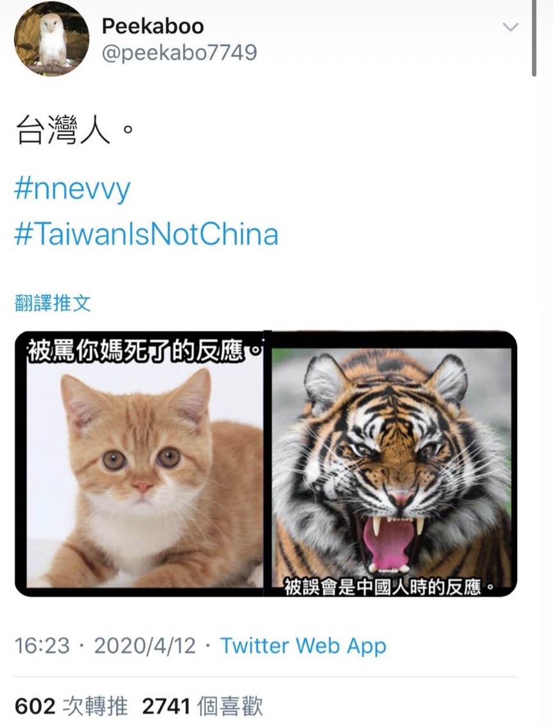Open the #TaiwanIsNotChina hashtag

[146, 234]
